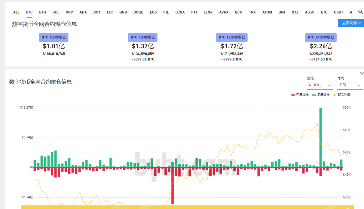Click the search icon in coin selector
The image size is (364, 209).
coord(310,85)
